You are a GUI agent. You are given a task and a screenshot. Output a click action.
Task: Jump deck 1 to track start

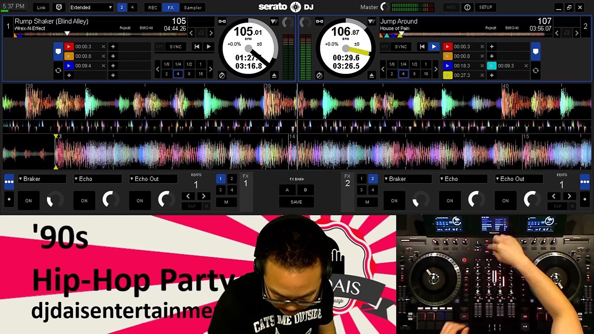click(197, 46)
